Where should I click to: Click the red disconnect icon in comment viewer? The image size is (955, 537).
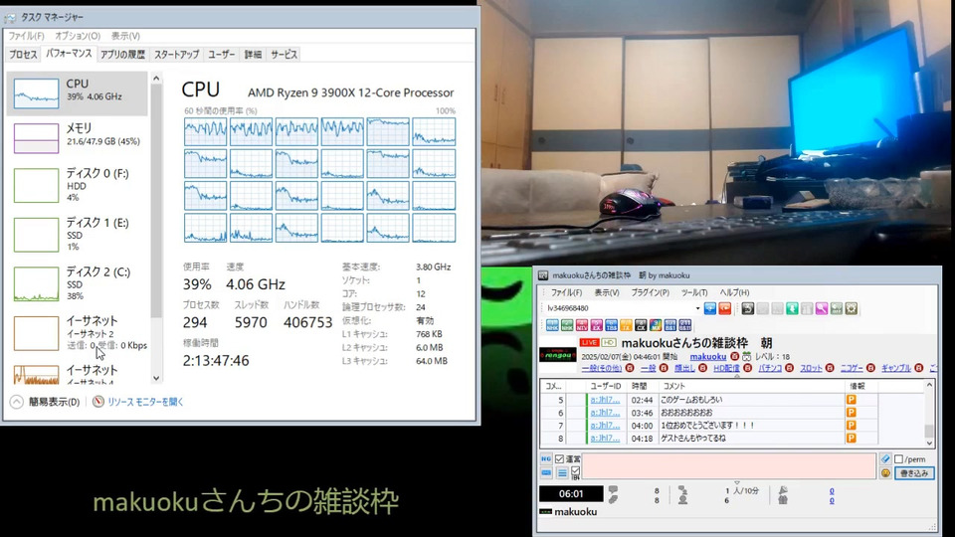(725, 308)
